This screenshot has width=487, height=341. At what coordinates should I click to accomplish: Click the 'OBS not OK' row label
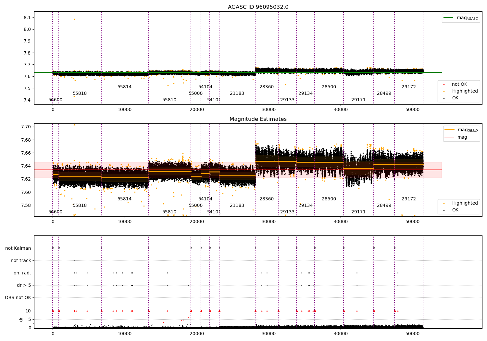click(x=18, y=298)
